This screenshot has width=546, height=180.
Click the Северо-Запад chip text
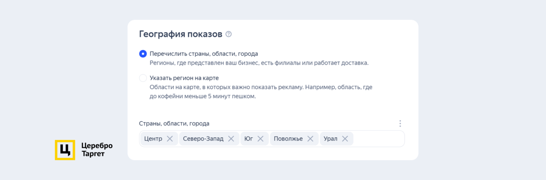click(x=203, y=139)
